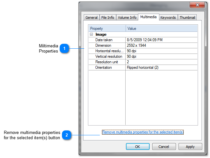Show the Thumbnail tab
Image resolution: width=210 pixels, height=158 pixels.
[x=187, y=18]
